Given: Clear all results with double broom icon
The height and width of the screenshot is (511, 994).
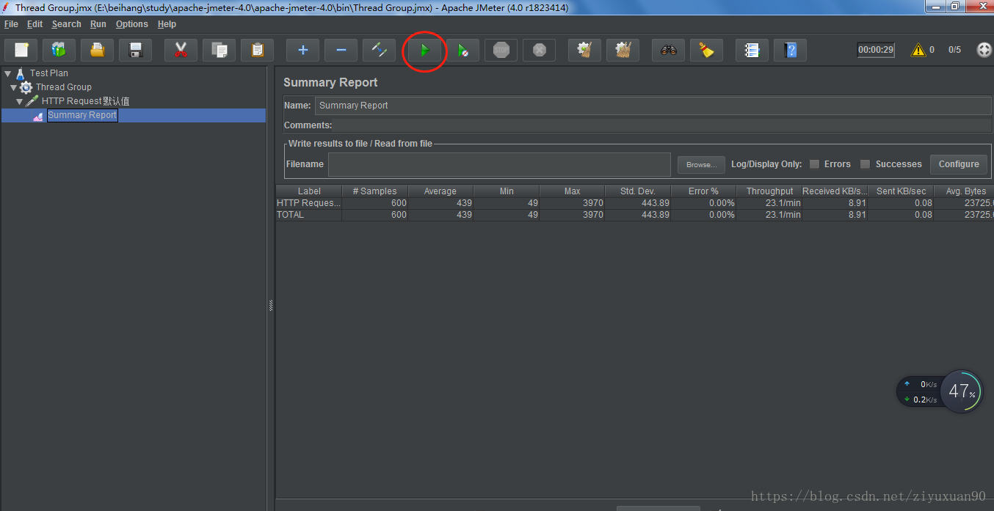Looking at the screenshot, I should (x=623, y=51).
